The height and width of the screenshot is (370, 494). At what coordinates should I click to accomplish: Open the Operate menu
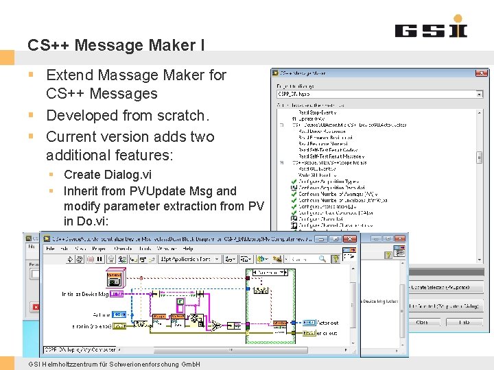tap(123, 249)
